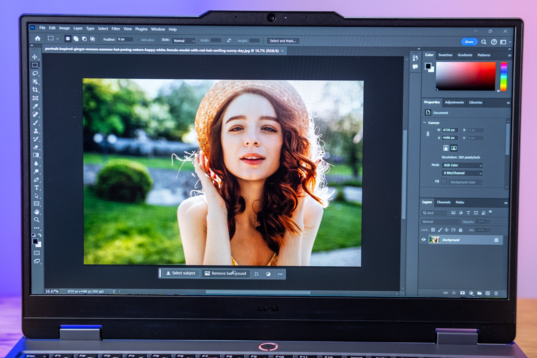This screenshot has height=358, width=537.
Task: Click the Remove background button
Action: (x=226, y=273)
